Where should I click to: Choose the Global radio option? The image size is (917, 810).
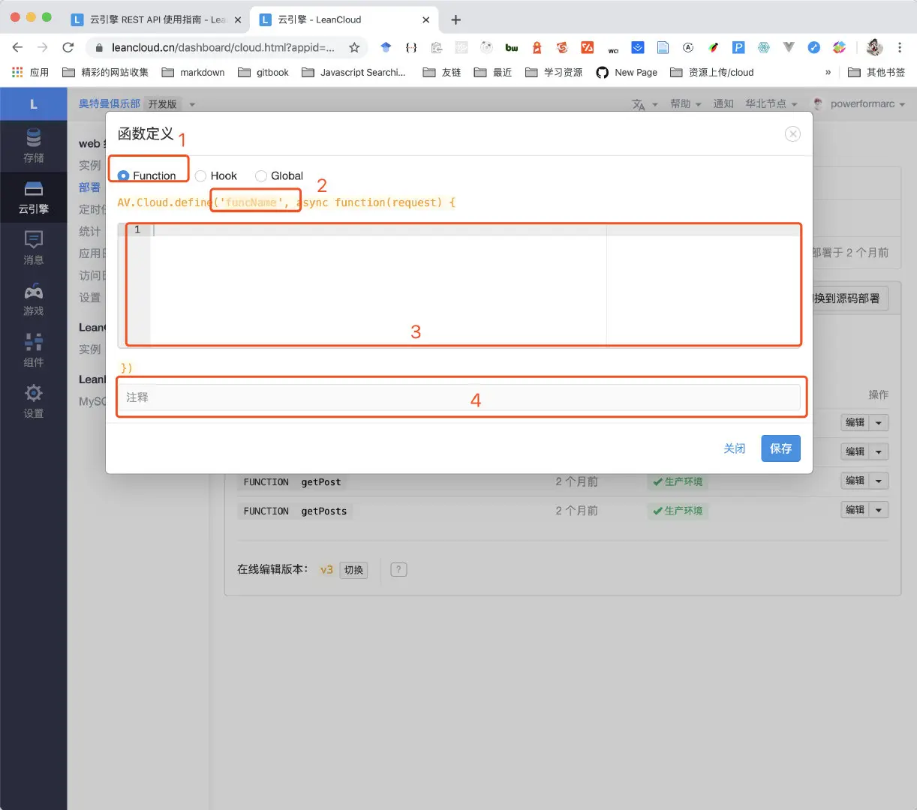click(x=261, y=176)
